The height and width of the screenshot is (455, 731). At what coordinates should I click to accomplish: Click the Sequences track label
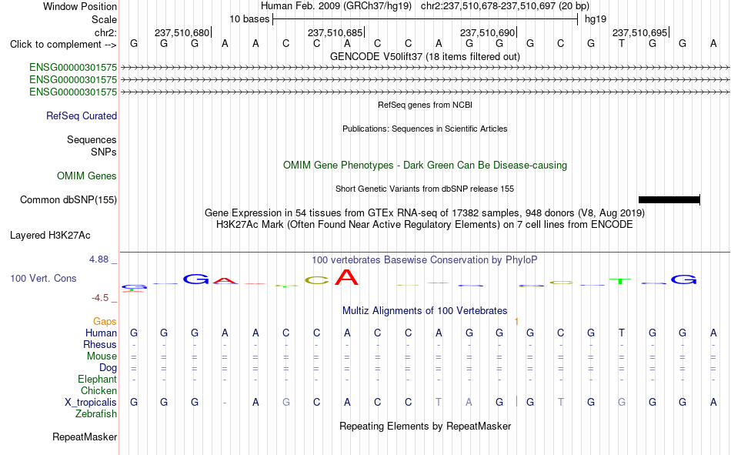point(92,139)
